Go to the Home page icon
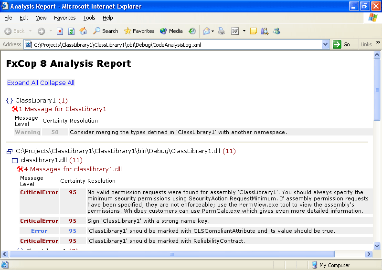 tap(83, 31)
